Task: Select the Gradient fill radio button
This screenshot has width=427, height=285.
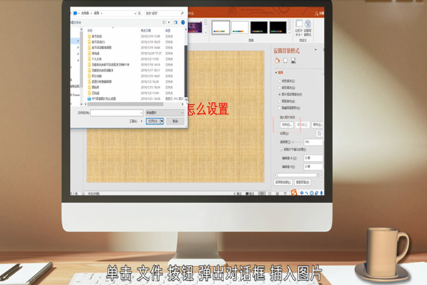Action: point(280,88)
